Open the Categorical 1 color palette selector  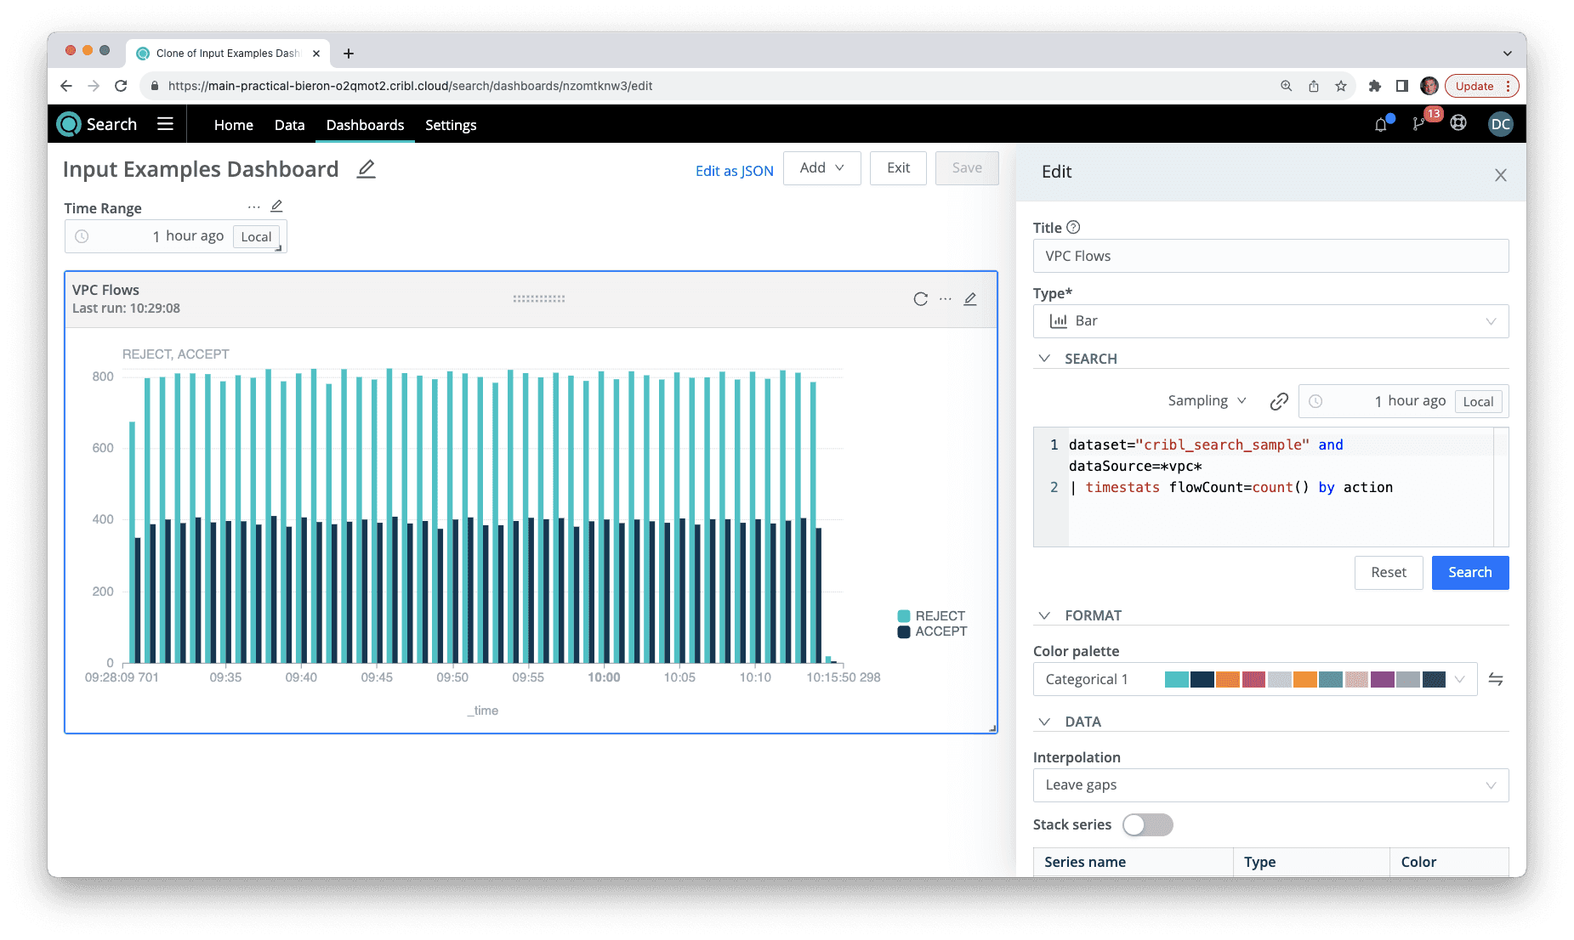[1254, 680]
